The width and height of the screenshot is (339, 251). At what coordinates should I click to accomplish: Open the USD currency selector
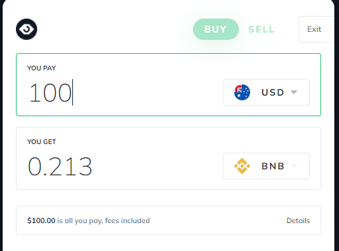point(266,92)
